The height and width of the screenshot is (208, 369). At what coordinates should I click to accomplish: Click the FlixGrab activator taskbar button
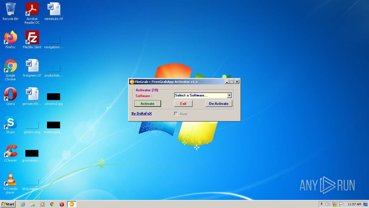(72, 204)
